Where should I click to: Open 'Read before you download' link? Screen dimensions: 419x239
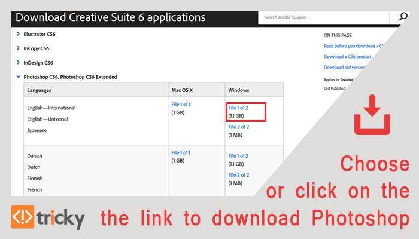coord(354,46)
